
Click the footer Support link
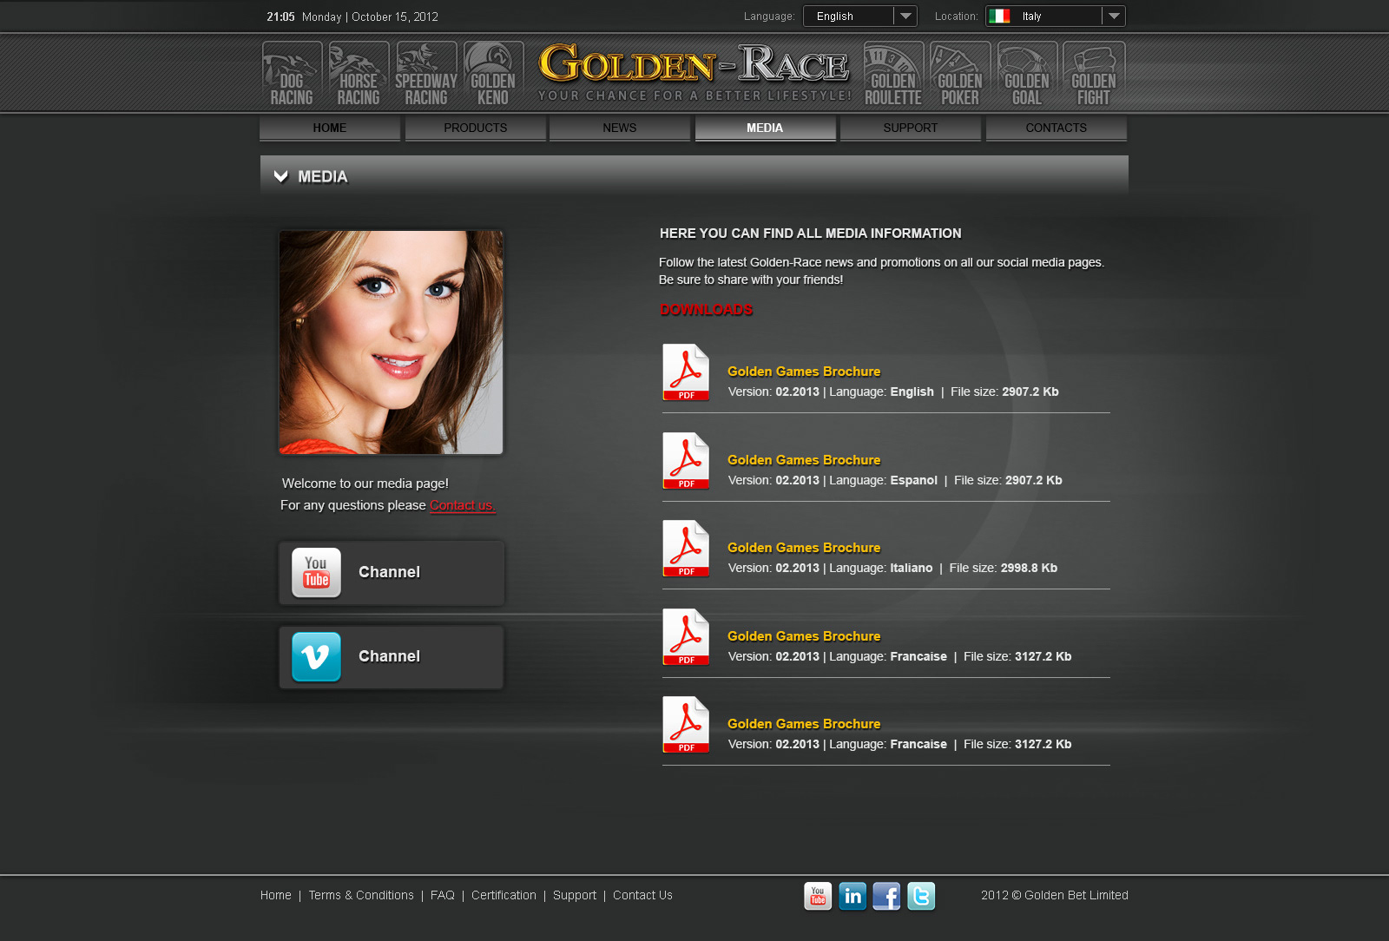pyautogui.click(x=575, y=895)
